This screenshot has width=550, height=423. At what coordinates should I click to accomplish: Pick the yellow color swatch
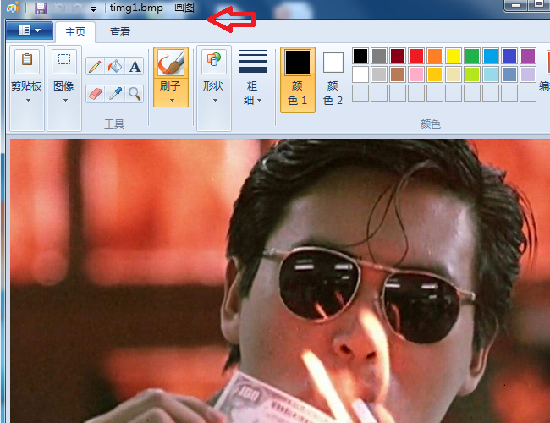coord(454,56)
